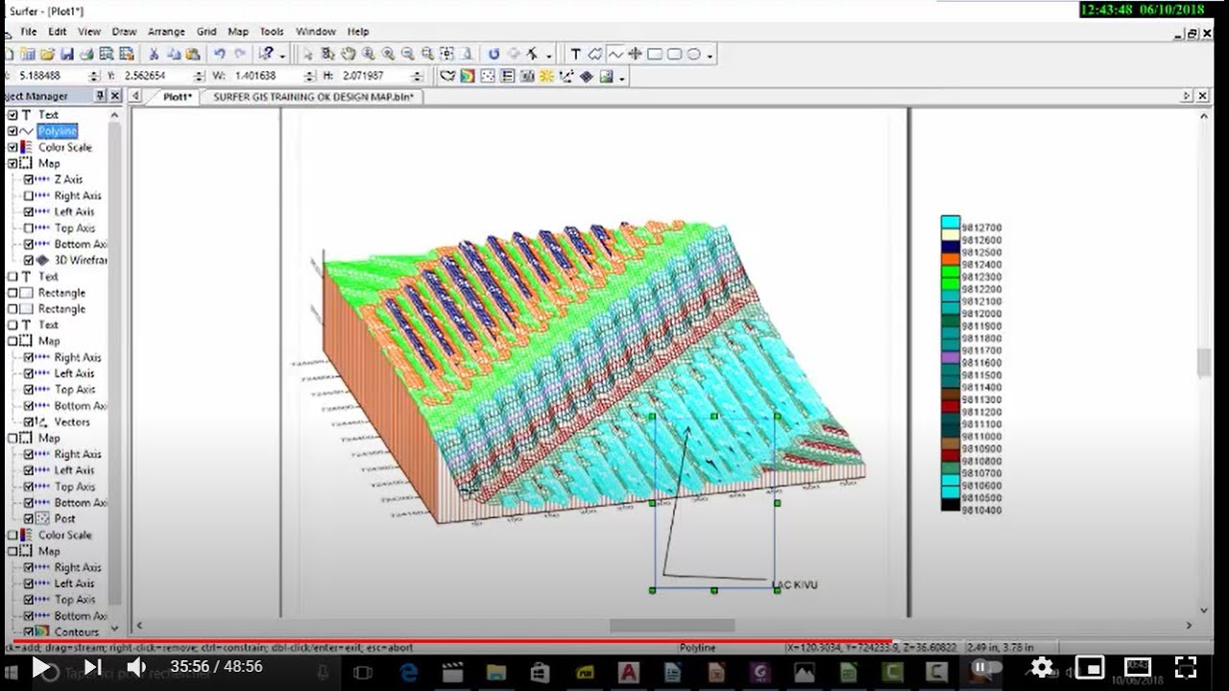Click the Y position spinner arrows

pyautogui.click(x=199, y=76)
